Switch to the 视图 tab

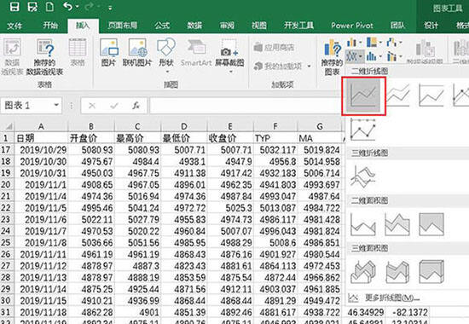pos(259,26)
